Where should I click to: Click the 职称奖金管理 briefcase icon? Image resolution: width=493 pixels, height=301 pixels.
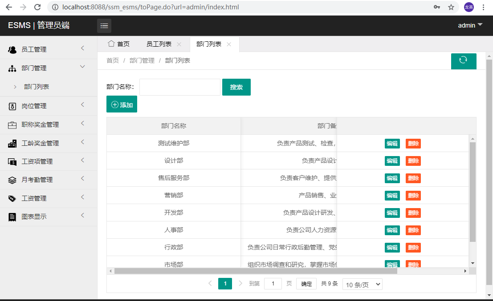[x=12, y=125]
